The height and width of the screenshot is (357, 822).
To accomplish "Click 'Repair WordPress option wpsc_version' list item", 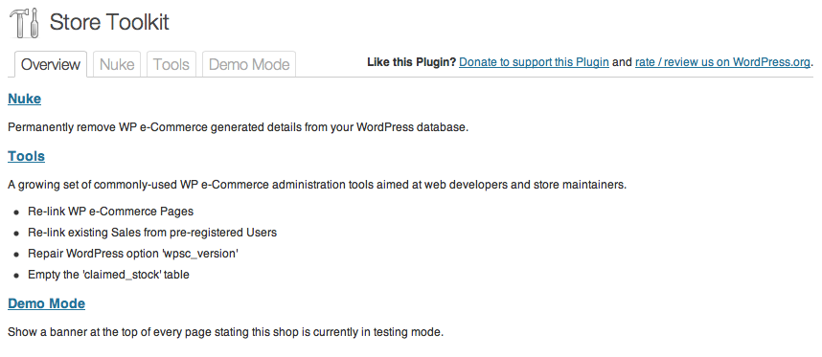I will [x=133, y=254].
